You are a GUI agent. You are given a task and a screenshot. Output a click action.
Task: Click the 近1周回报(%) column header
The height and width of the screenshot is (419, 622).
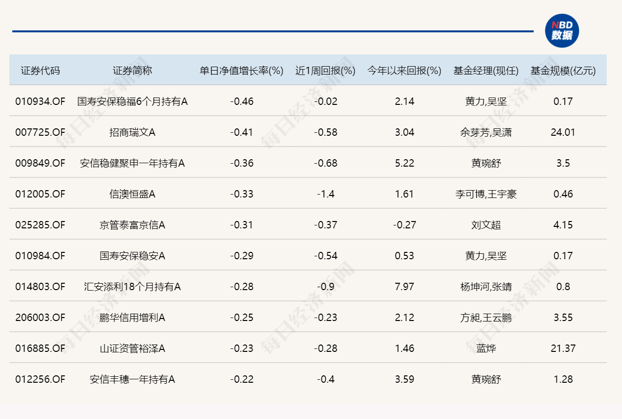click(x=325, y=71)
